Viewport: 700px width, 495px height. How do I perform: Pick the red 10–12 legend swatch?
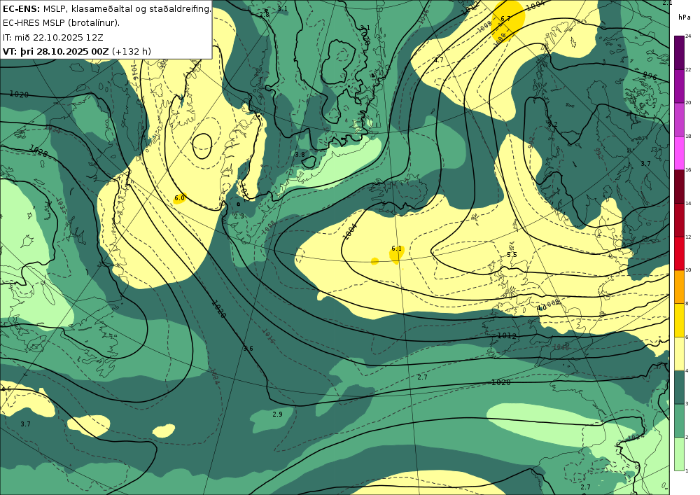click(x=679, y=253)
